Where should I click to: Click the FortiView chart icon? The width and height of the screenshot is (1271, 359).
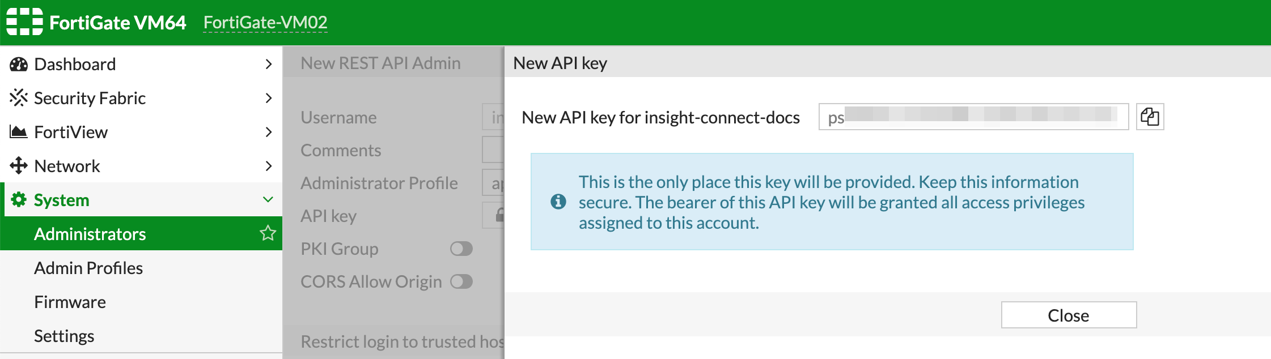tap(18, 132)
